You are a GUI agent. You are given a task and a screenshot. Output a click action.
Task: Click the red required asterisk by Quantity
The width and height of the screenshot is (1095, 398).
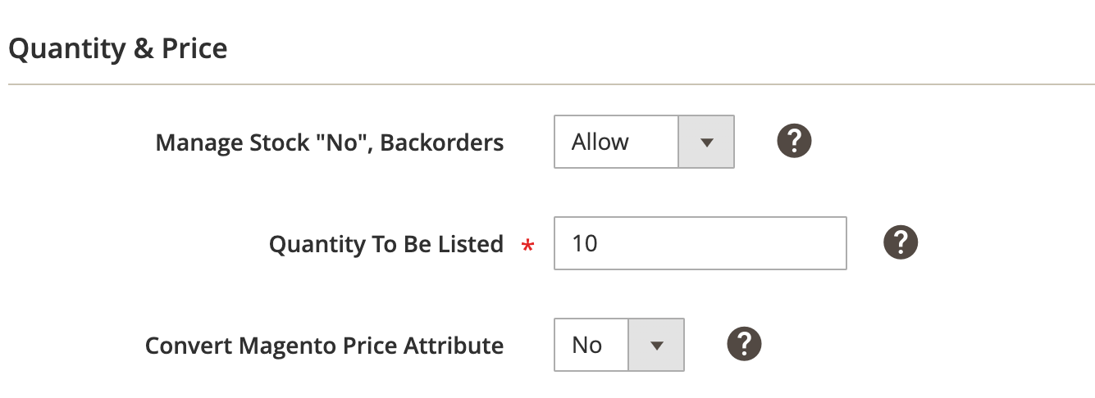click(528, 246)
